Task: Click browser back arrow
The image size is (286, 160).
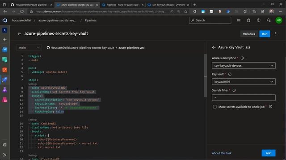Action: pos(5,12)
